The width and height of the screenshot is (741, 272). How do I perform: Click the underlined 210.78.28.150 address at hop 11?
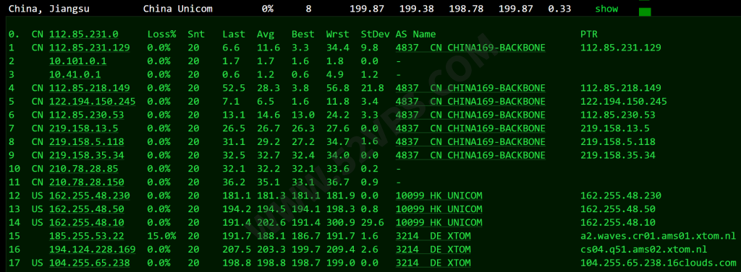click(x=87, y=182)
